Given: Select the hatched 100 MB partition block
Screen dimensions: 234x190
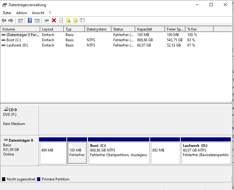Looking at the screenshot, I should 77,151.
